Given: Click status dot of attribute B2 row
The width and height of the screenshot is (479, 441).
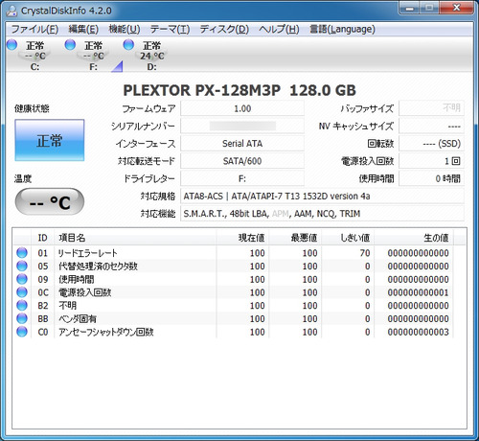Looking at the screenshot, I should click(x=22, y=305).
